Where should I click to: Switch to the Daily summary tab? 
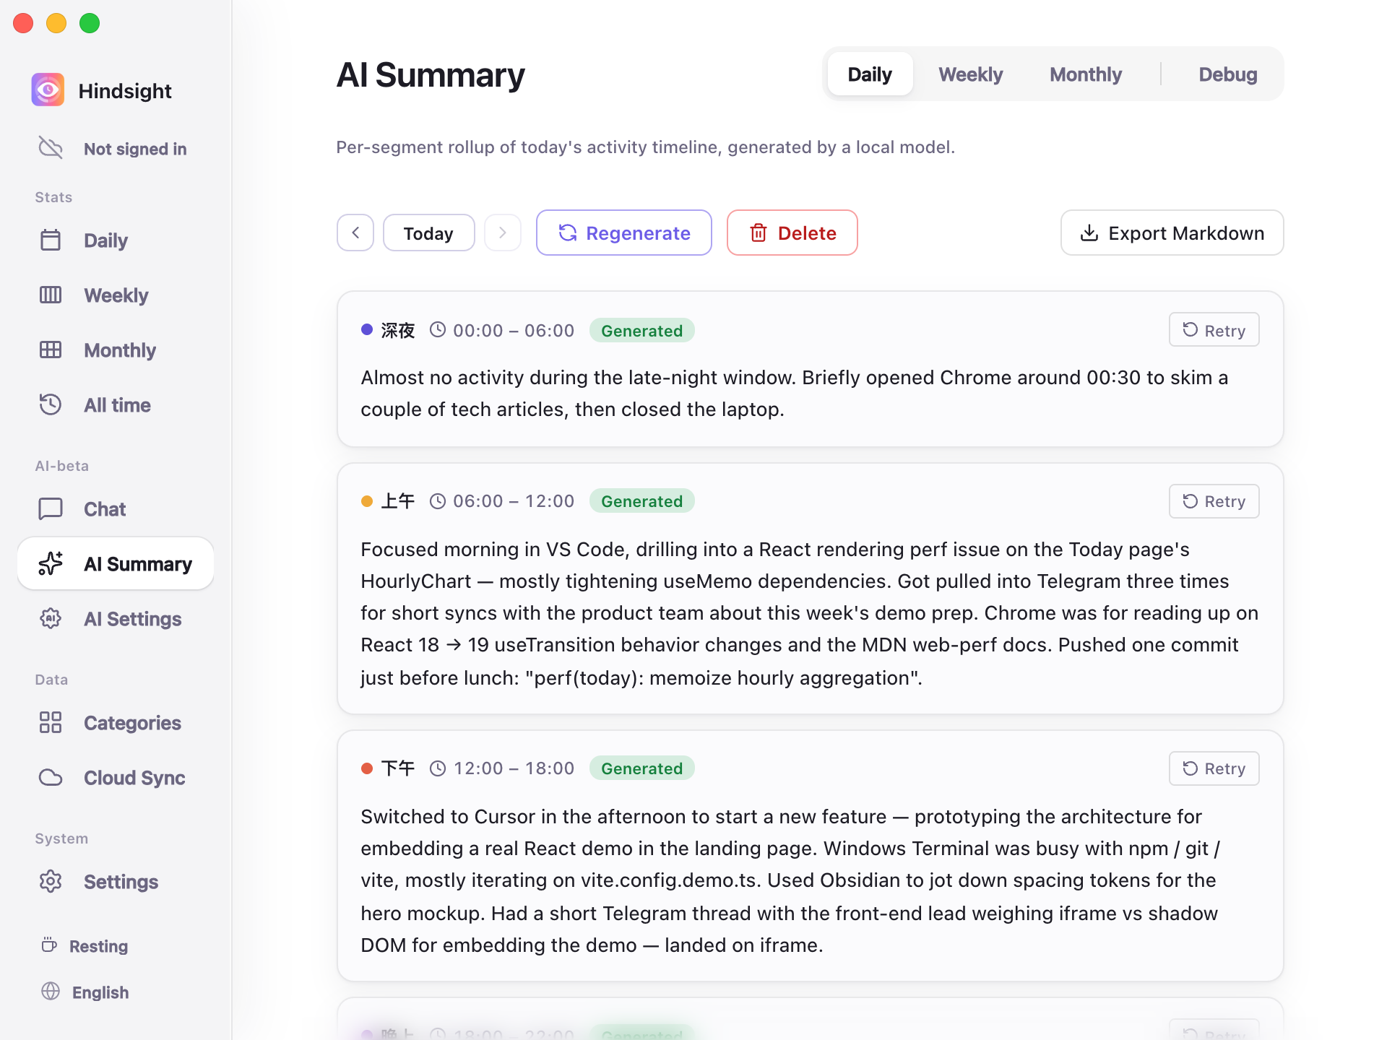point(870,74)
